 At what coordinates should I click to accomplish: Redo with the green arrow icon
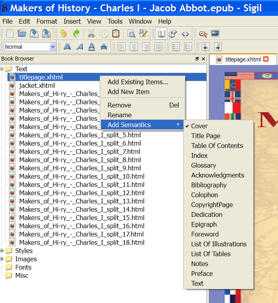click(x=76, y=33)
